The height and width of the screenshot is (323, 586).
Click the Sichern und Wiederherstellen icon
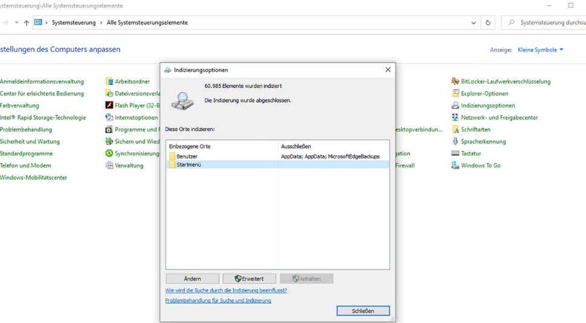click(x=109, y=141)
